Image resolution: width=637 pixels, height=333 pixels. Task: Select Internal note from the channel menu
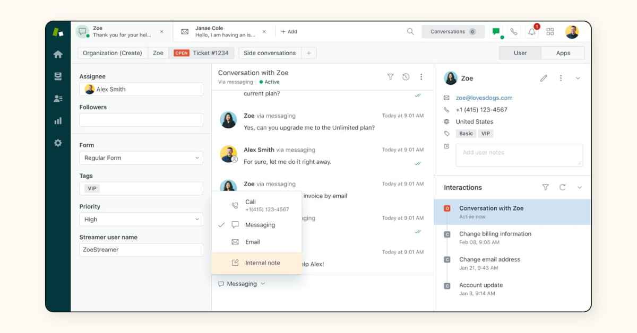tap(261, 261)
